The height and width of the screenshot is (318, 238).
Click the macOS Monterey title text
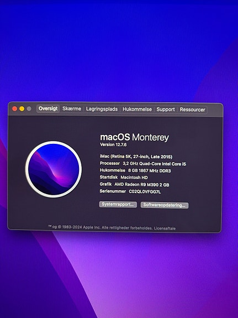point(134,137)
